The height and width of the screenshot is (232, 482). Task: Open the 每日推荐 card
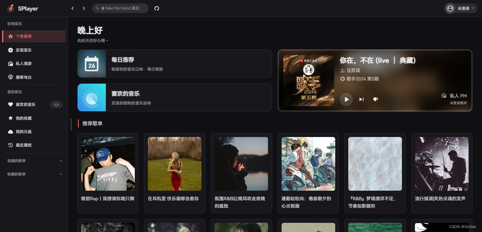coord(175,64)
